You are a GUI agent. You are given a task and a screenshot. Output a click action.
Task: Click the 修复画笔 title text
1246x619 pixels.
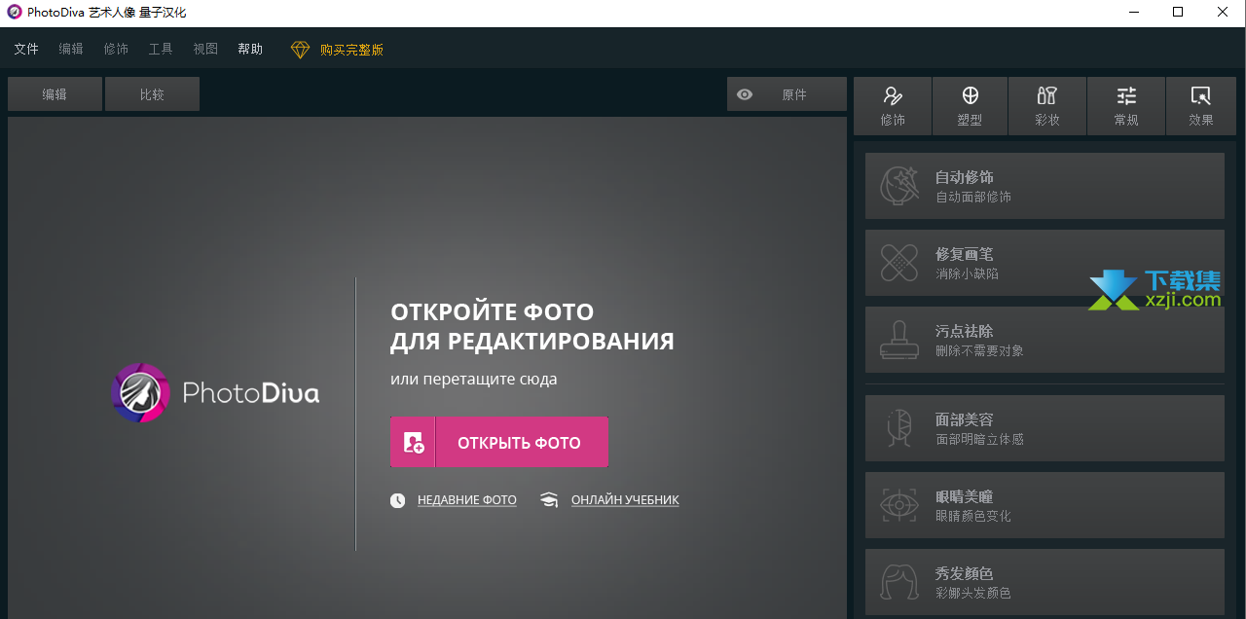(965, 254)
